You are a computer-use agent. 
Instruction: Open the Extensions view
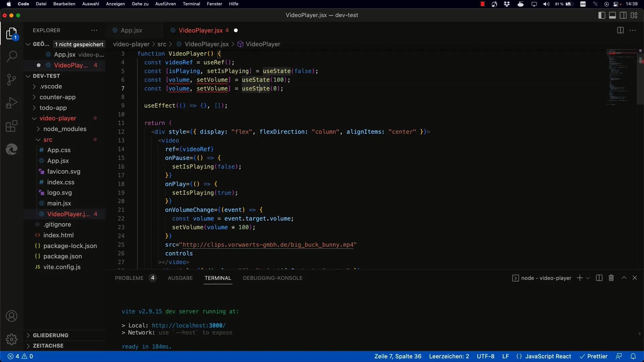(x=12, y=126)
